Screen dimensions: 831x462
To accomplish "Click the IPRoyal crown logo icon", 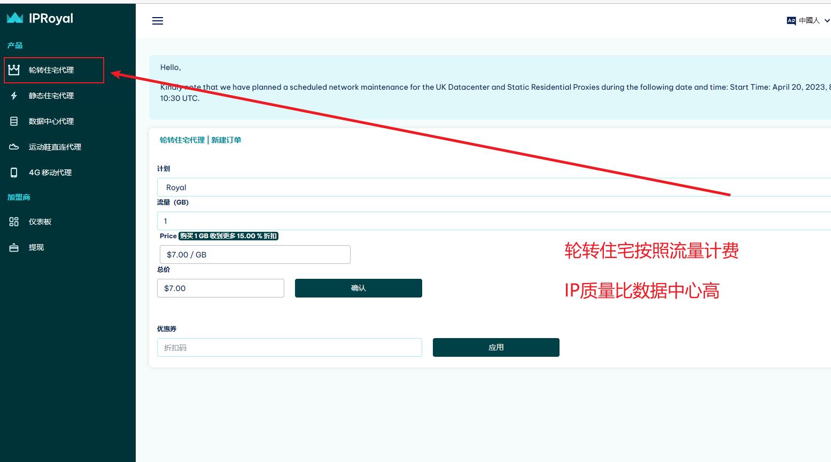I will pos(15,18).
